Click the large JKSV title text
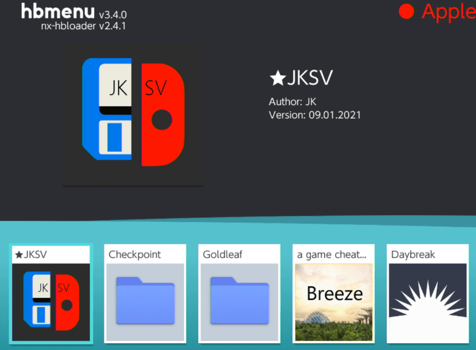 point(310,78)
